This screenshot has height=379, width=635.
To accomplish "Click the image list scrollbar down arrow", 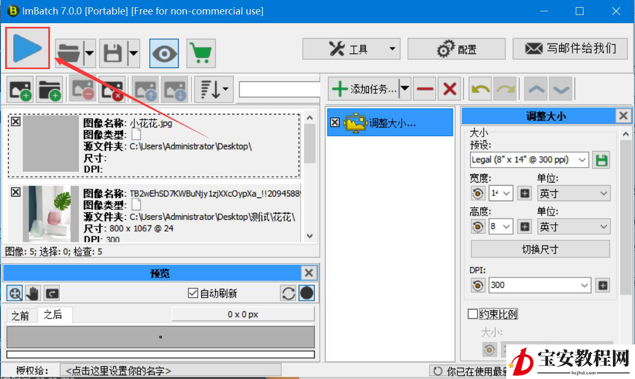I will coord(310,236).
